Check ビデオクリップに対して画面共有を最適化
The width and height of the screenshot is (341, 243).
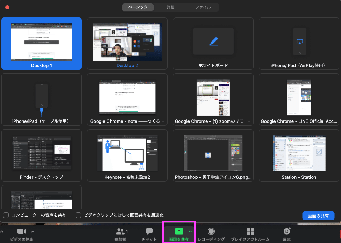pyautogui.click(x=78, y=215)
